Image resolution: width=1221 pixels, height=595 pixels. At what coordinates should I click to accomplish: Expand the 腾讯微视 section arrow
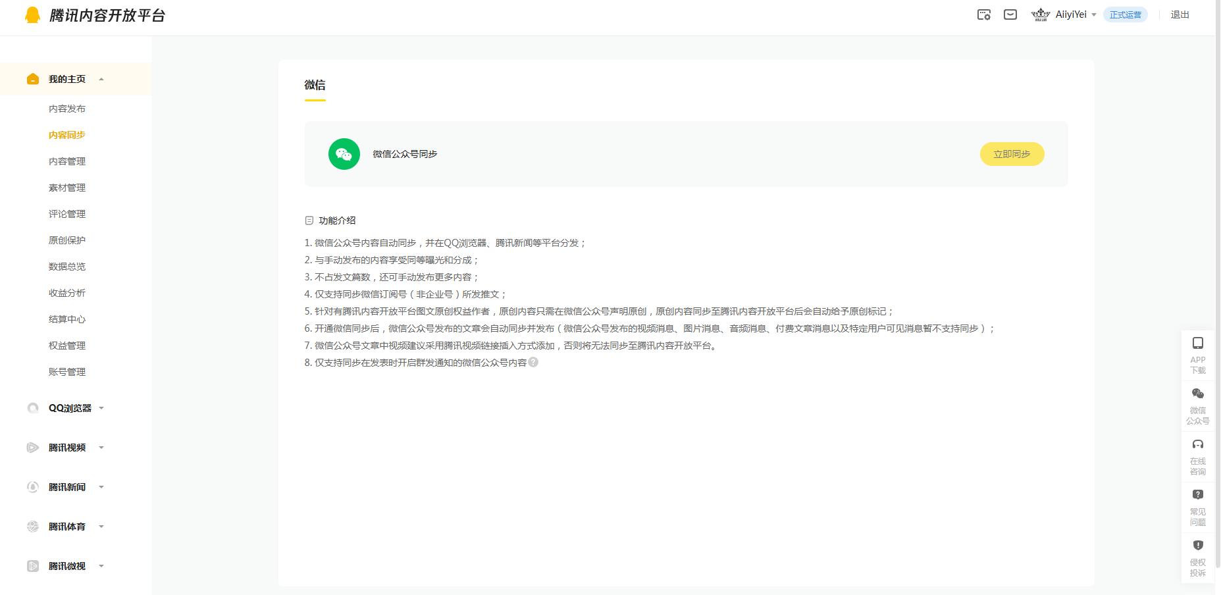pyautogui.click(x=101, y=566)
